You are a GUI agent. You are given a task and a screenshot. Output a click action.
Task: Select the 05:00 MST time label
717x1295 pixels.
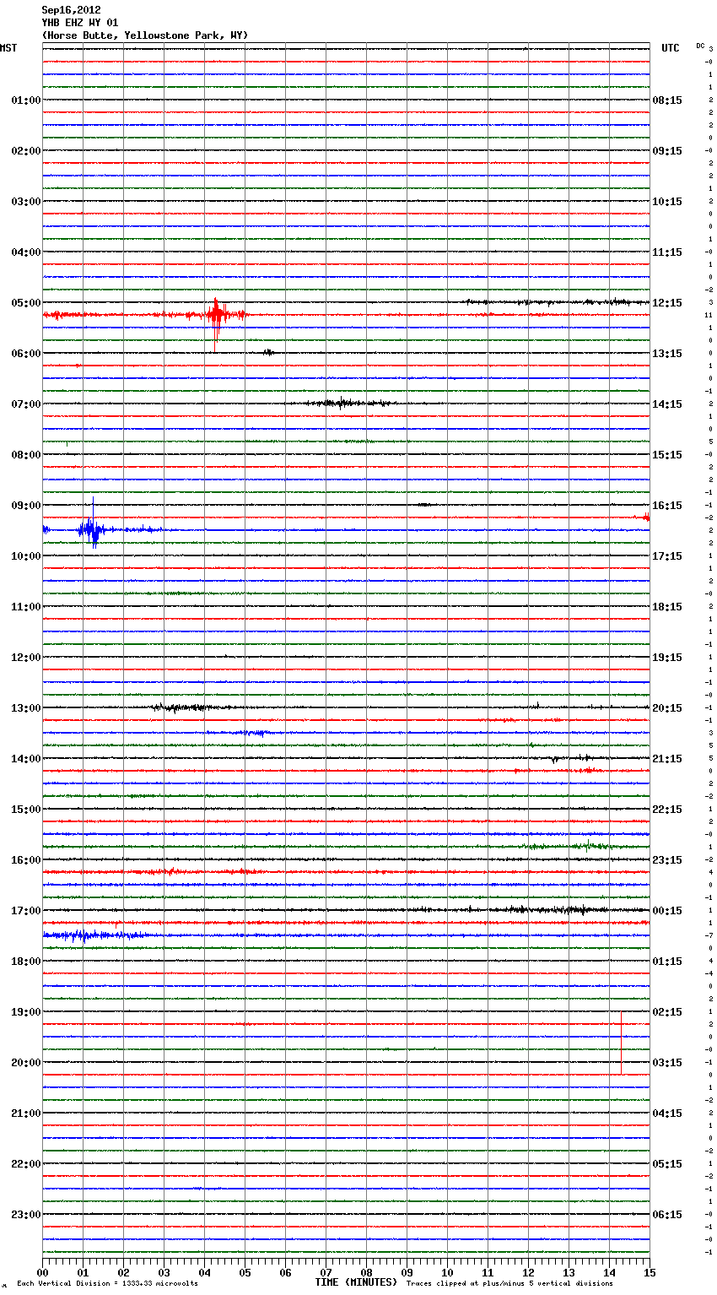pyautogui.click(x=26, y=303)
